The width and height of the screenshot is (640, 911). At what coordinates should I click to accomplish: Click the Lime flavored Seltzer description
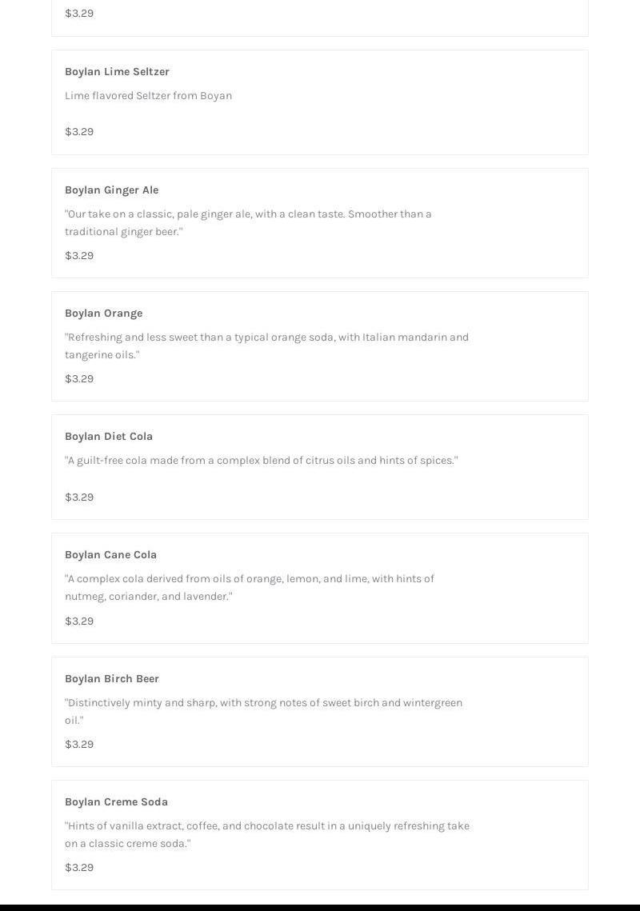(148, 96)
